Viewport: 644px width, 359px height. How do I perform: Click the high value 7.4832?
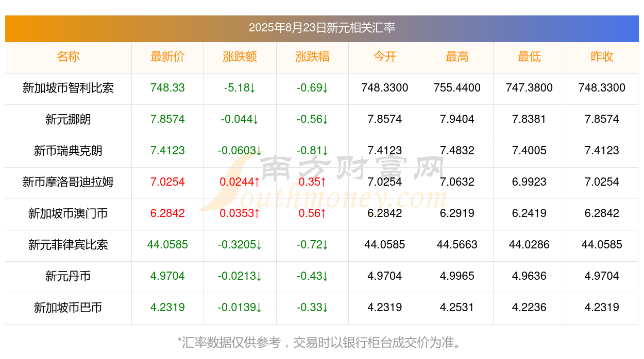pos(457,151)
